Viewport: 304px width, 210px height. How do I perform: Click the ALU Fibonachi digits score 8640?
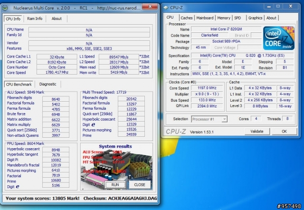56,99
